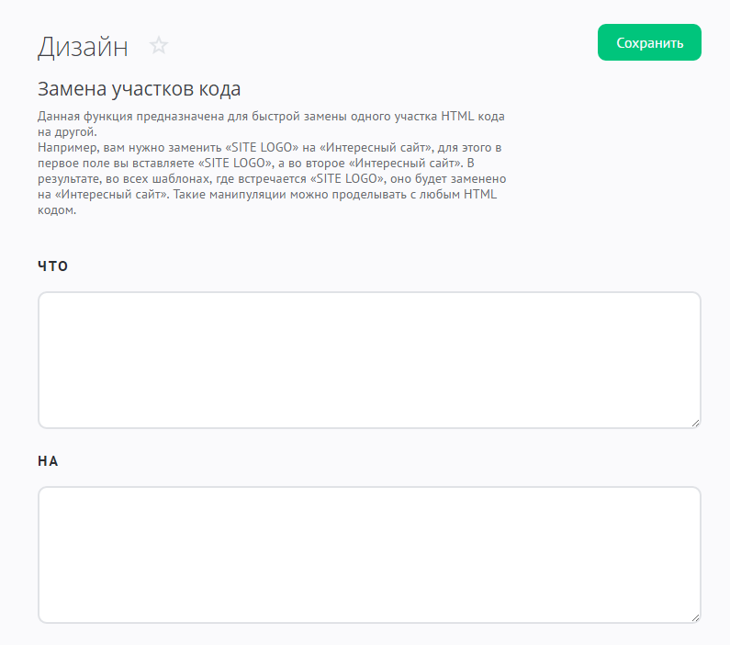This screenshot has height=645, width=730.
Task: Click the Дизайн page title
Action: pos(83,46)
